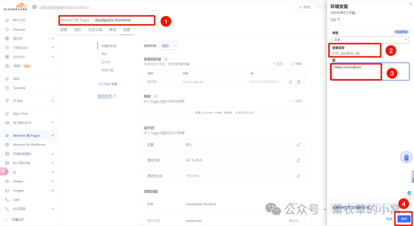Click 重命名 in the 生产分支 row
Screen dimensions: 414x226
pyautogui.click(x=294, y=221)
